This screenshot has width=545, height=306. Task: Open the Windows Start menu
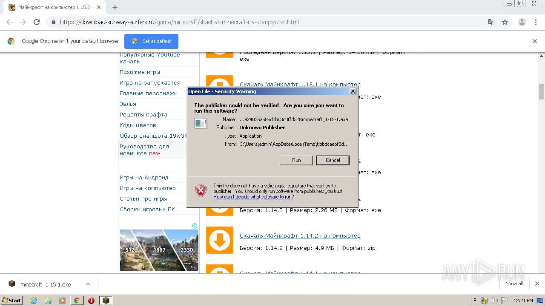coord(12,300)
